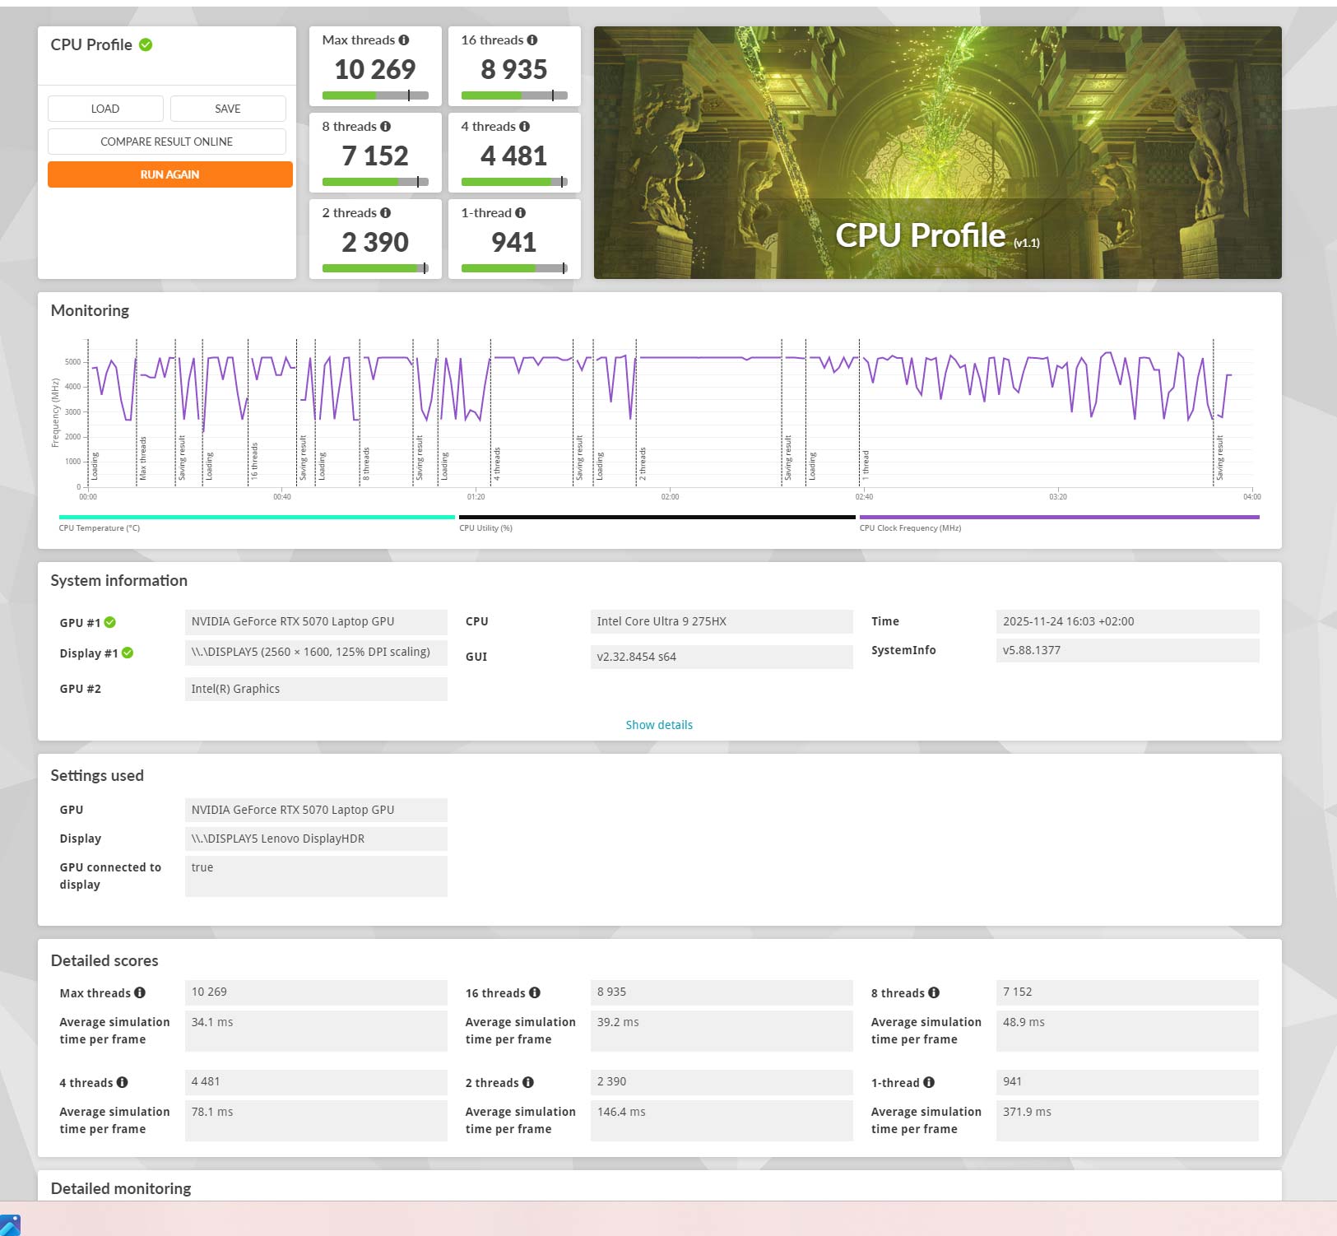Open COMPARE RESULT ONLINE
The width and height of the screenshot is (1337, 1236).
167,142
